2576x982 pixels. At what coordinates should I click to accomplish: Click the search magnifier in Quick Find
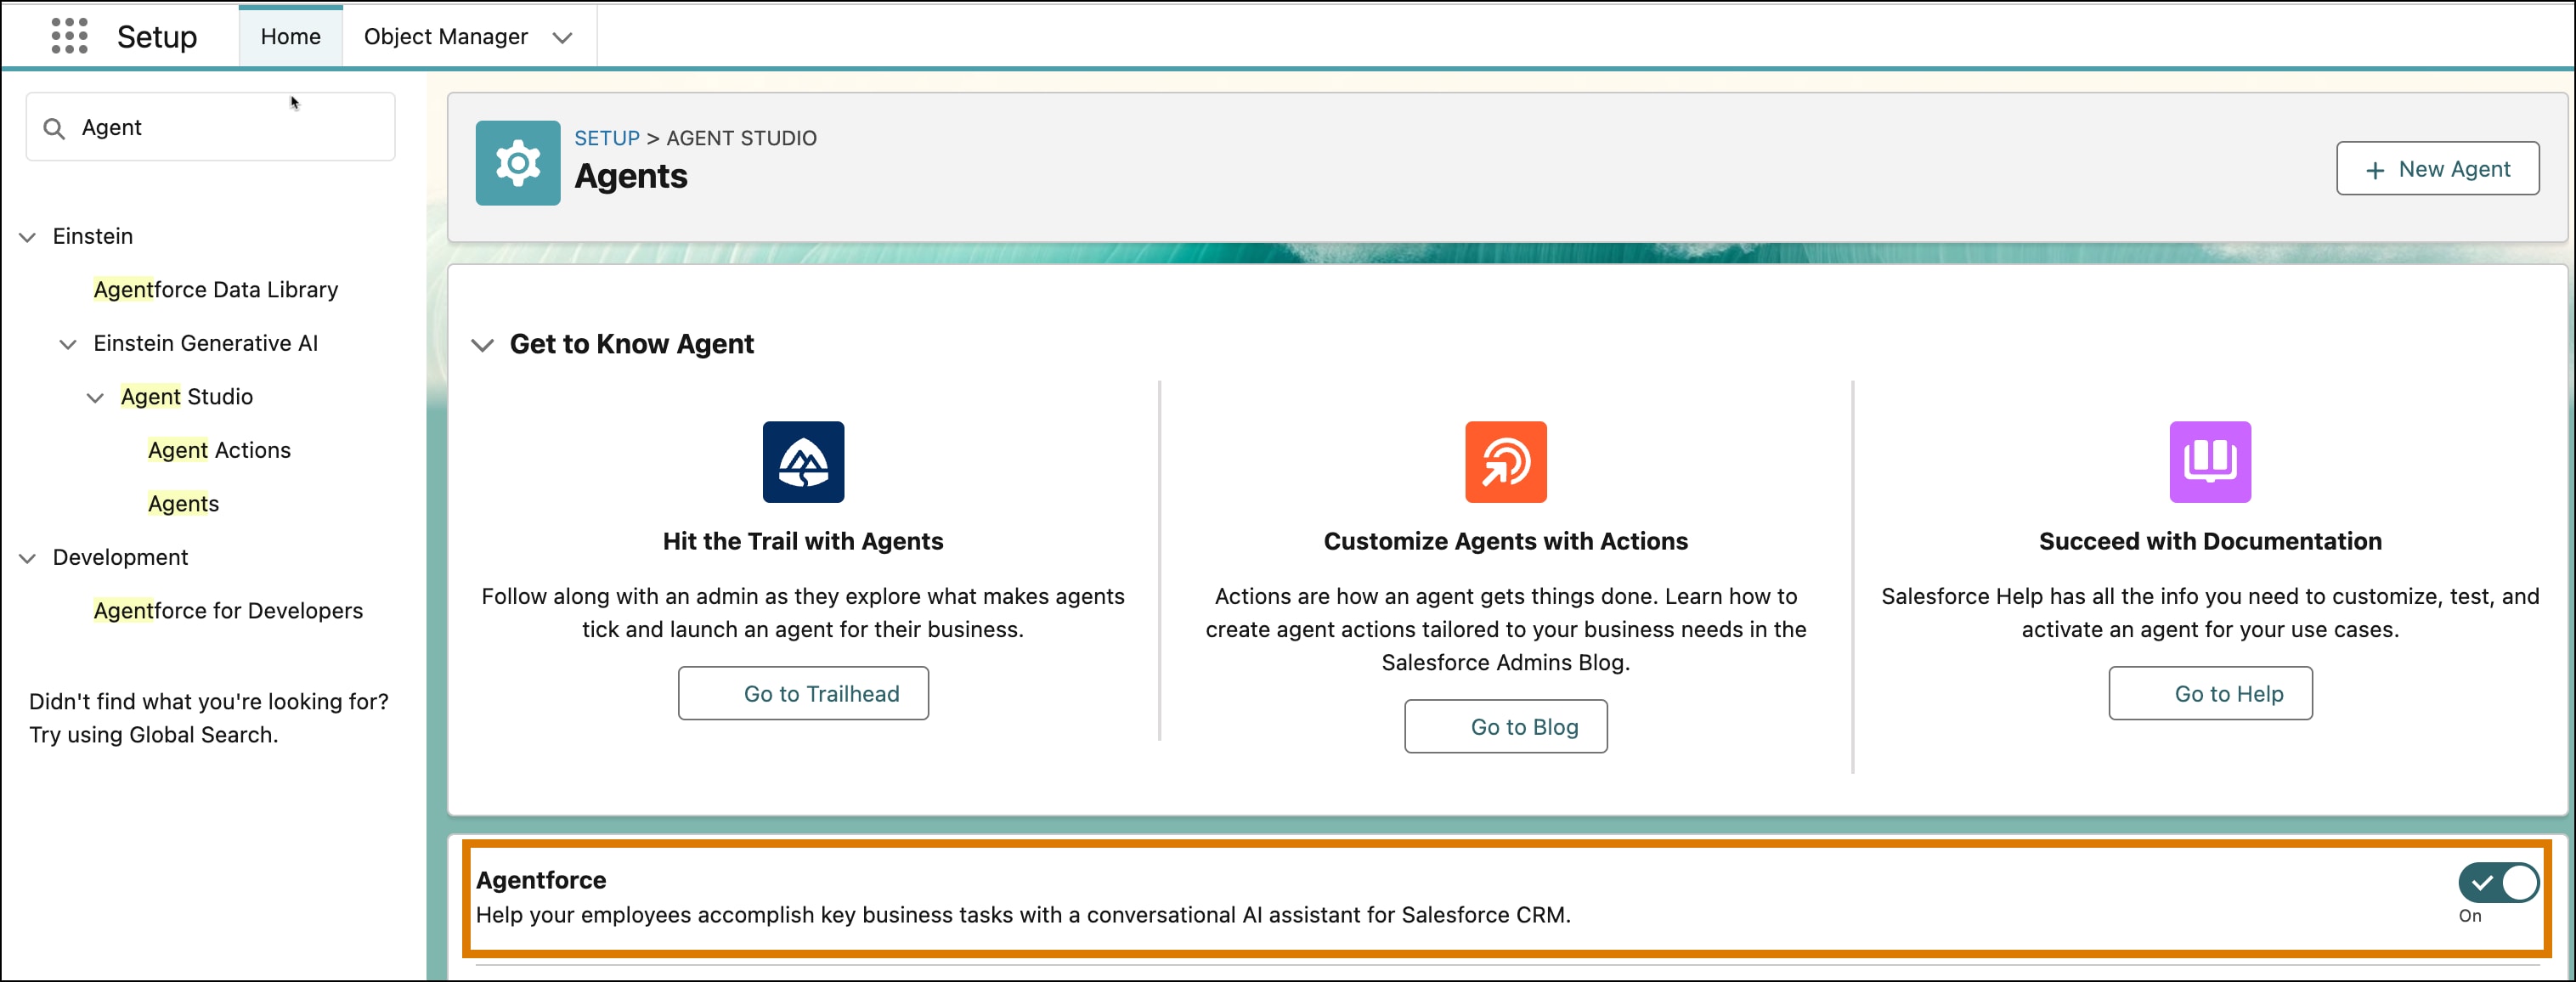tap(54, 128)
